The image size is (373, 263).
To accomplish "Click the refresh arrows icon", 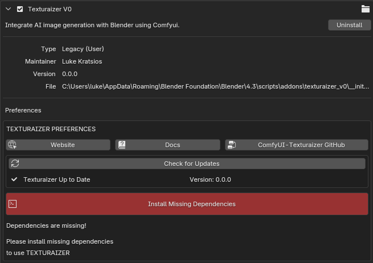I will (x=15, y=164).
